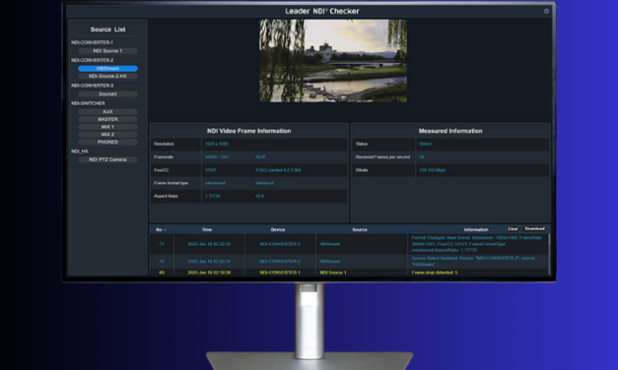Click NDI-CONVERTER-1 device label
This screenshot has width=618, height=370.
point(92,42)
